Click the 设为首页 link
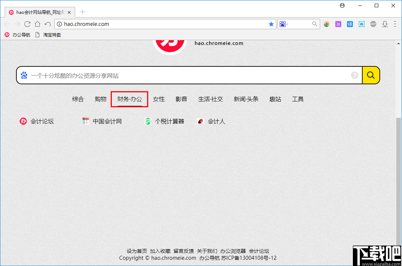 [137, 251]
